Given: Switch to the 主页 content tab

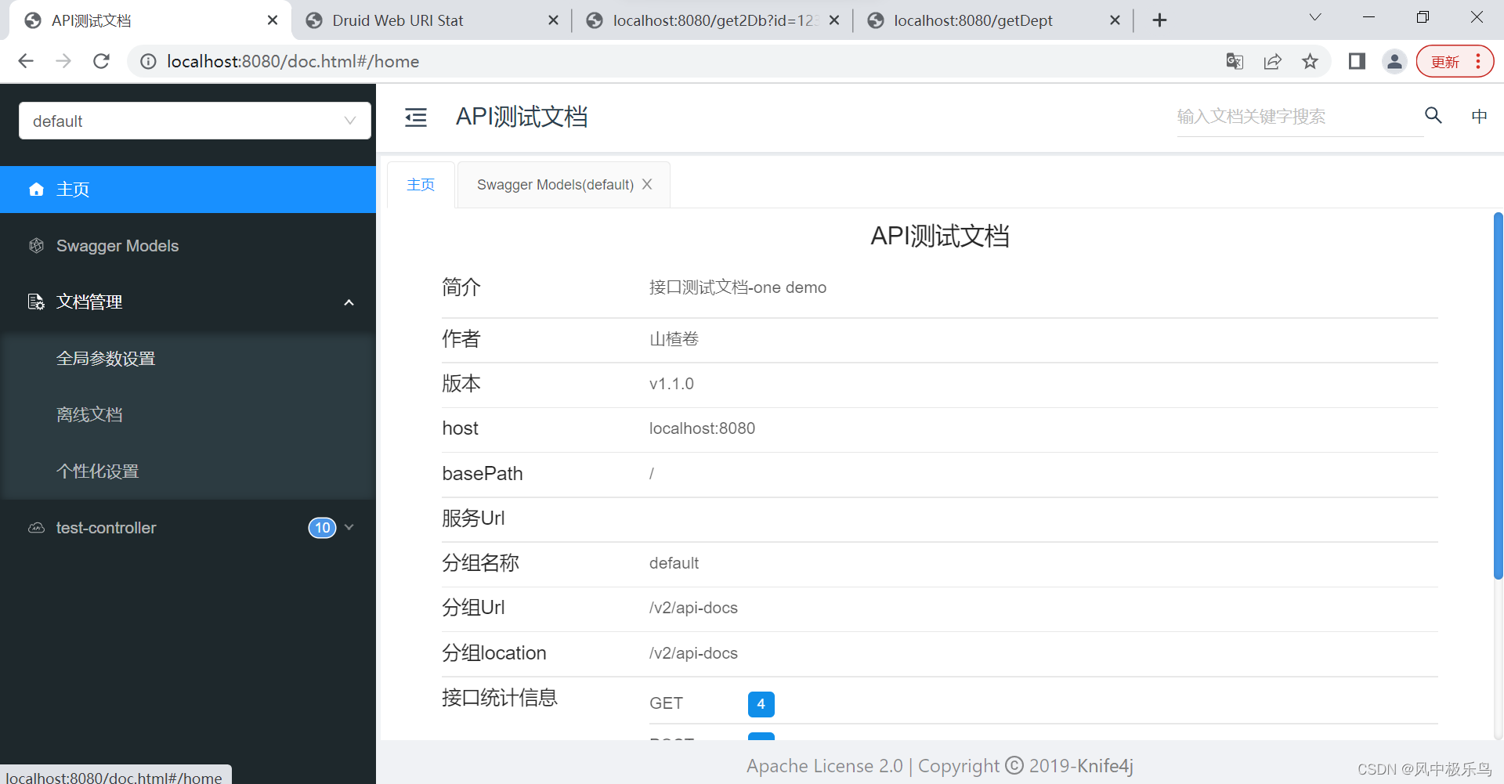Looking at the screenshot, I should tap(421, 185).
